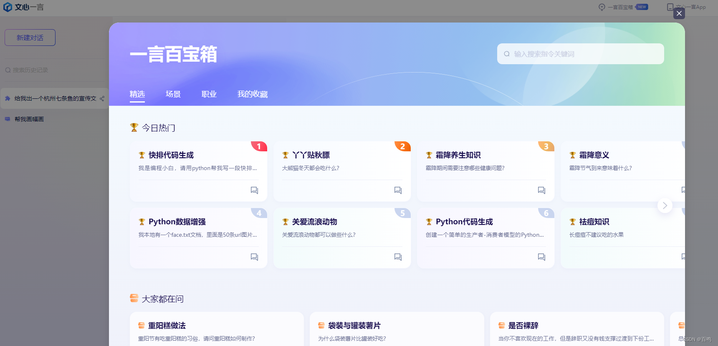Select the 关爱流浪动物 prompt title
The width and height of the screenshot is (718, 346).
coord(315,222)
